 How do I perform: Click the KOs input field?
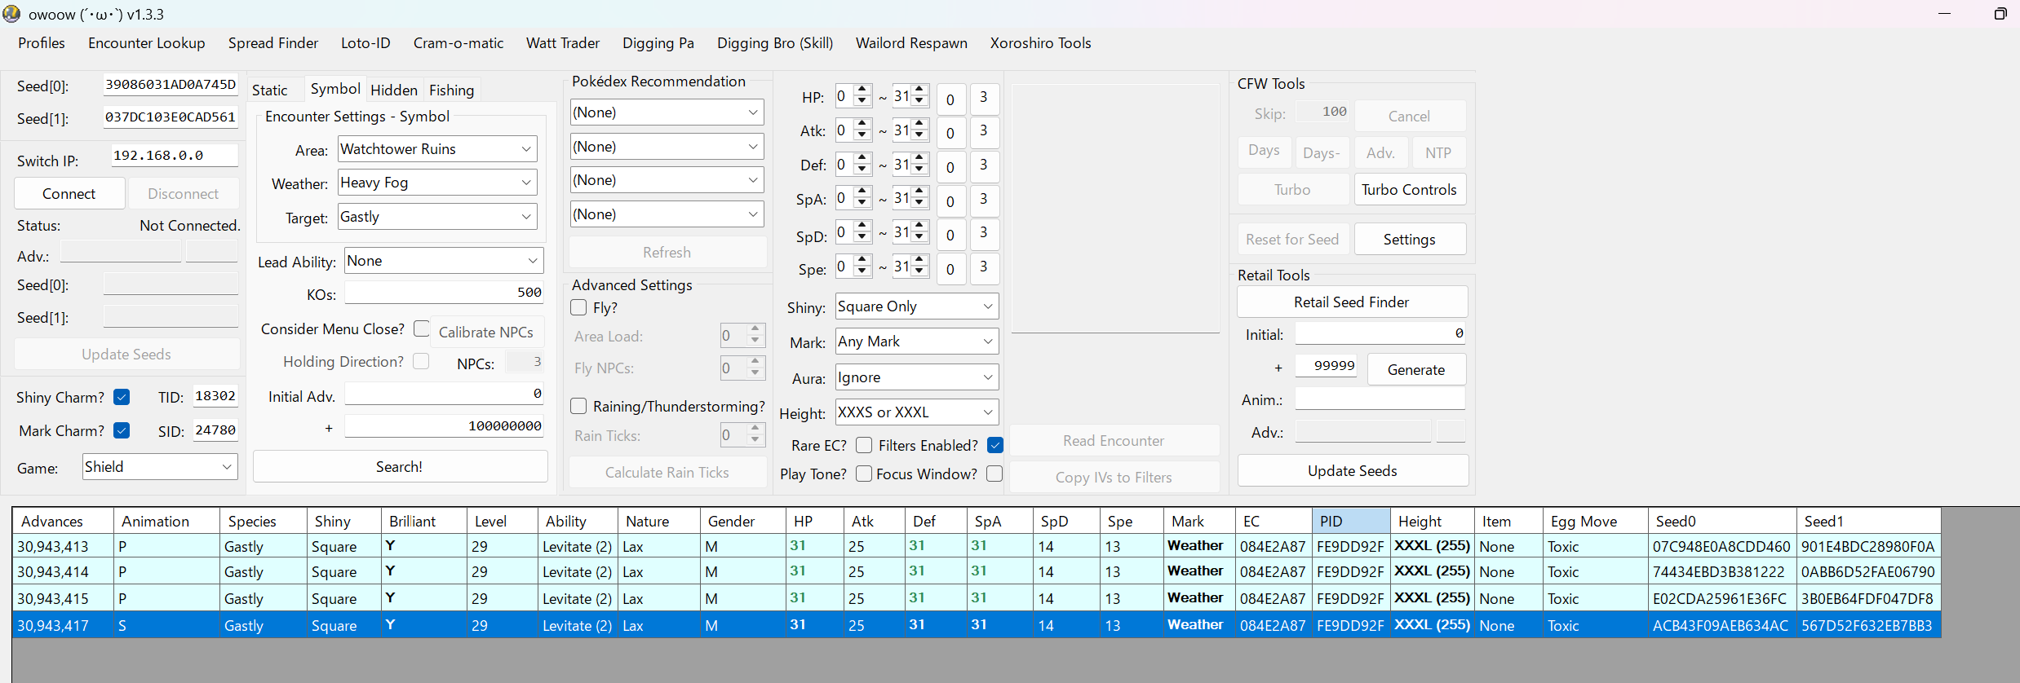443,293
